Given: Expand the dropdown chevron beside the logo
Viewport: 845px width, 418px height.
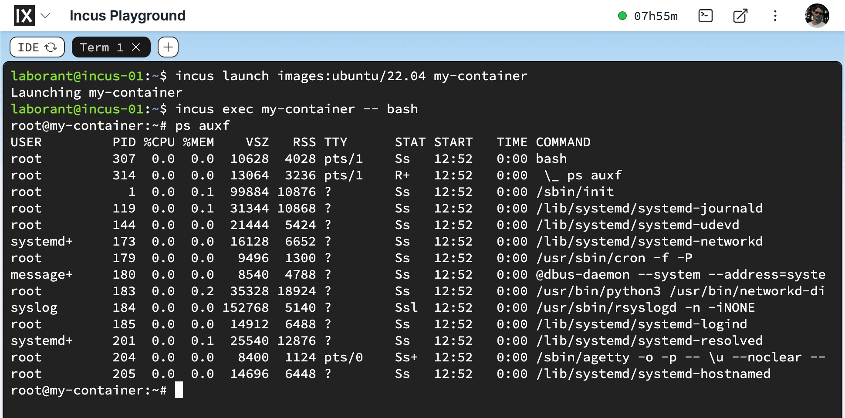Looking at the screenshot, I should pos(46,16).
